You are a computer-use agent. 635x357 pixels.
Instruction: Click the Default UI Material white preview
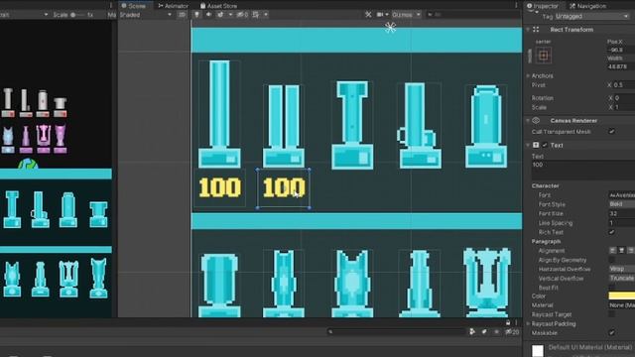click(538, 350)
